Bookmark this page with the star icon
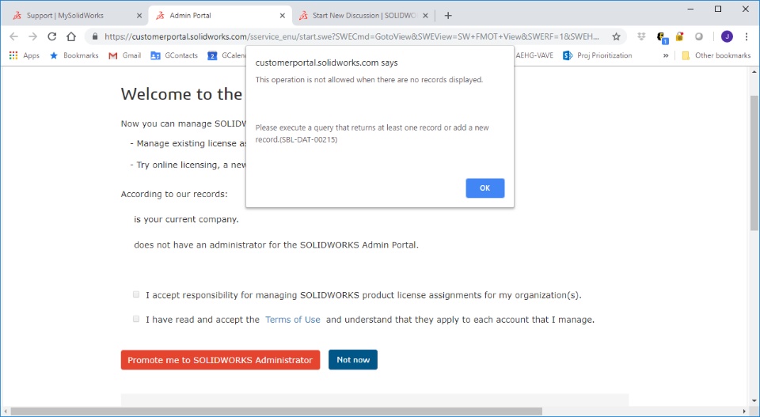This screenshot has width=760, height=417. coord(616,36)
